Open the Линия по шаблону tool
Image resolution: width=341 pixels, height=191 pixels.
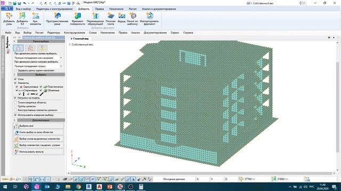[x=133, y=19]
